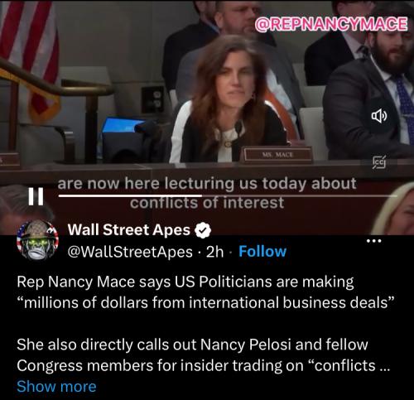Follow the @WallStreetApes account
Screen dimensions: 414x400
pos(262,252)
